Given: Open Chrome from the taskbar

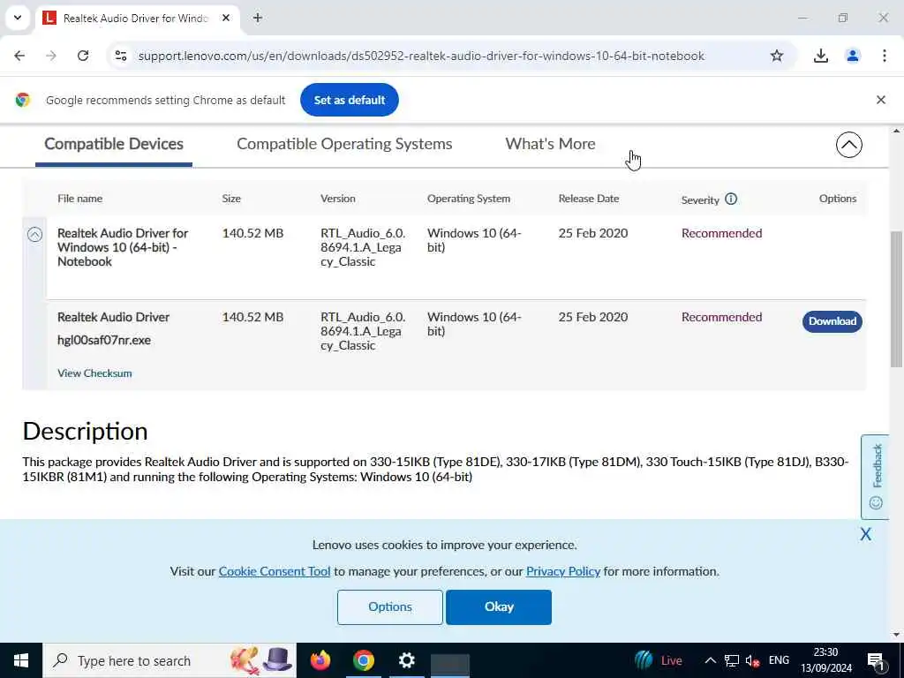Looking at the screenshot, I should (x=363, y=660).
